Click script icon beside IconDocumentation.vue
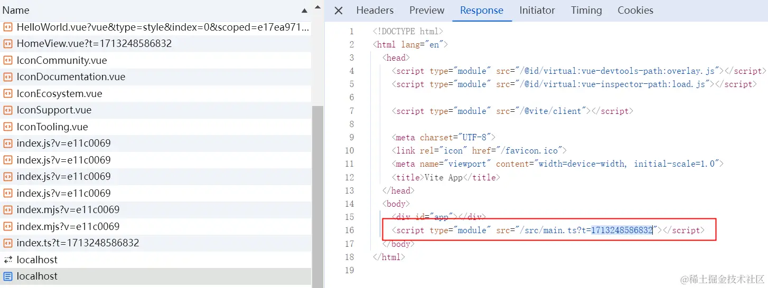This screenshot has height=288, width=768. [x=8, y=77]
